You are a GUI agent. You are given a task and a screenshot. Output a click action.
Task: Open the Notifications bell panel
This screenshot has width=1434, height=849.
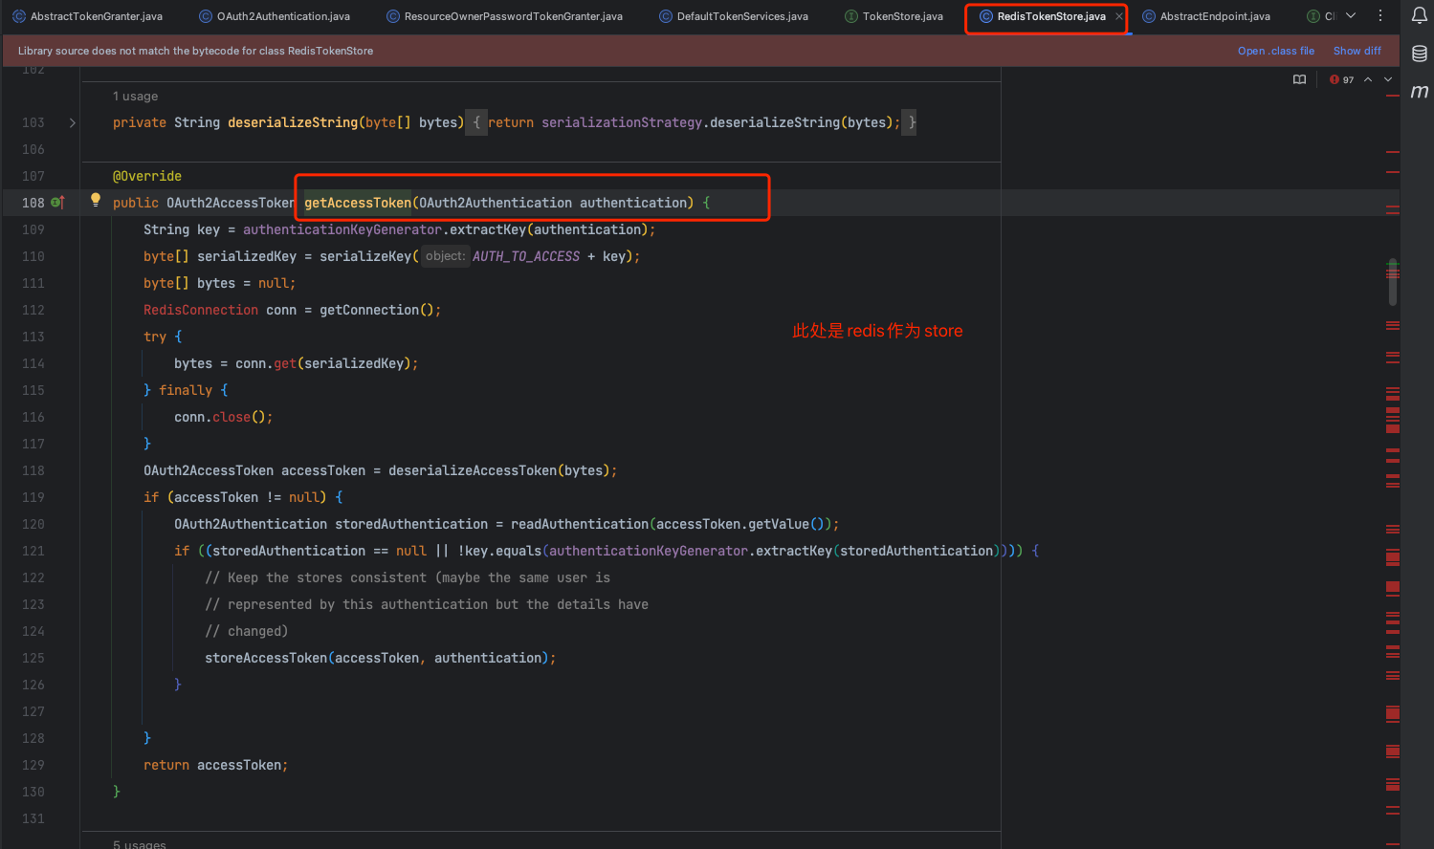click(x=1420, y=15)
